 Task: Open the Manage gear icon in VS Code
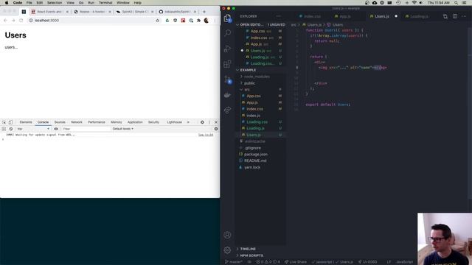click(x=228, y=250)
